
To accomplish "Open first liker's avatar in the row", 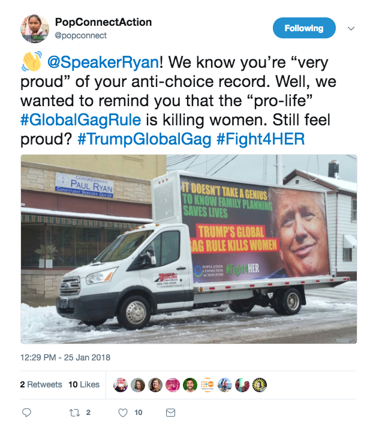I will 121,385.
